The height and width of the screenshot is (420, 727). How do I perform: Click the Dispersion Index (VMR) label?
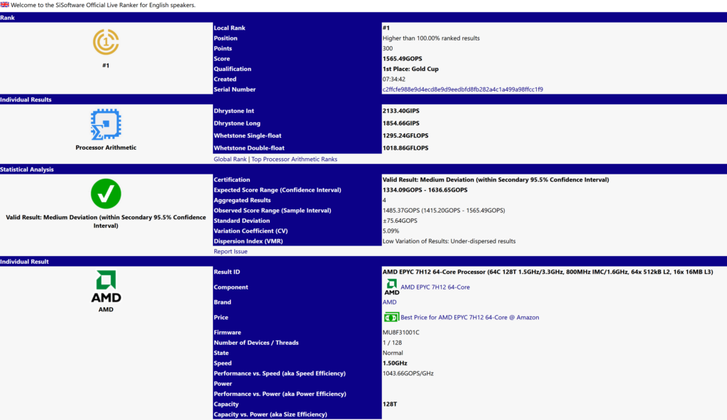point(248,241)
